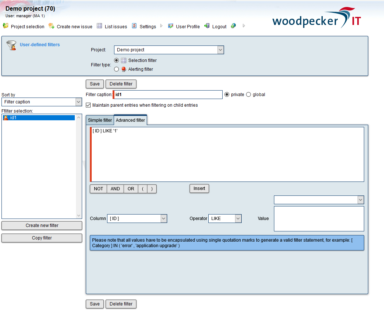The height and width of the screenshot is (315, 384).
Task: Click the Copy filter button
Action: [x=41, y=238]
